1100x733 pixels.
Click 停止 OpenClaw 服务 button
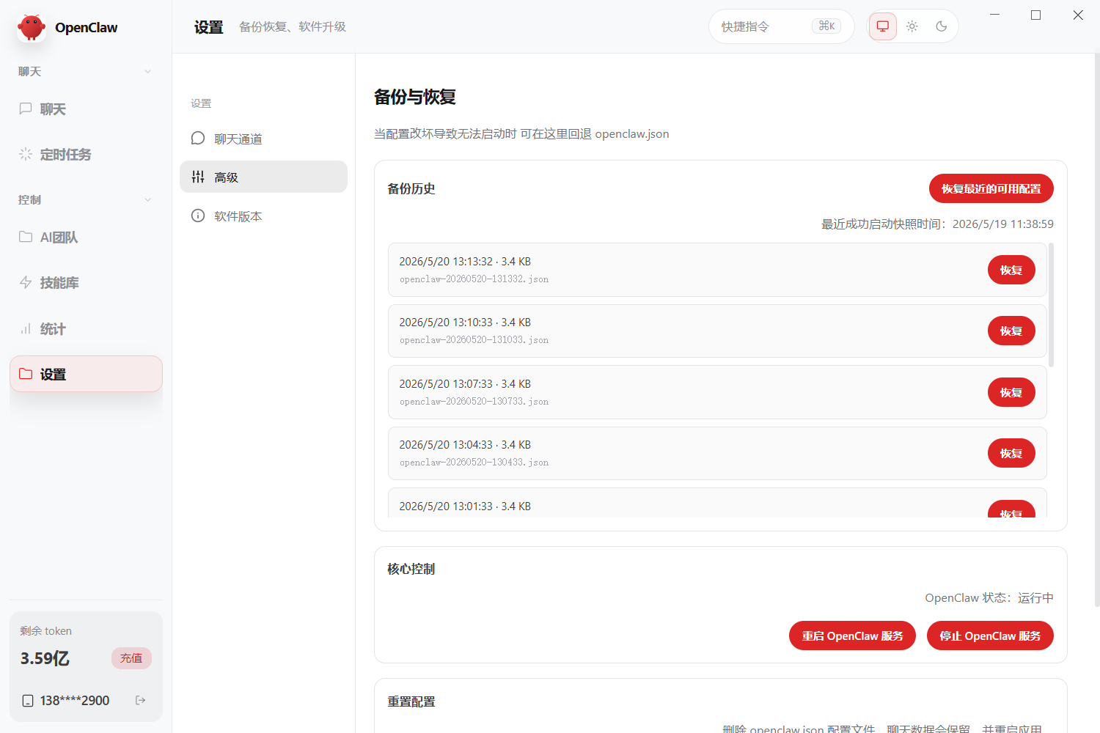[x=990, y=636]
